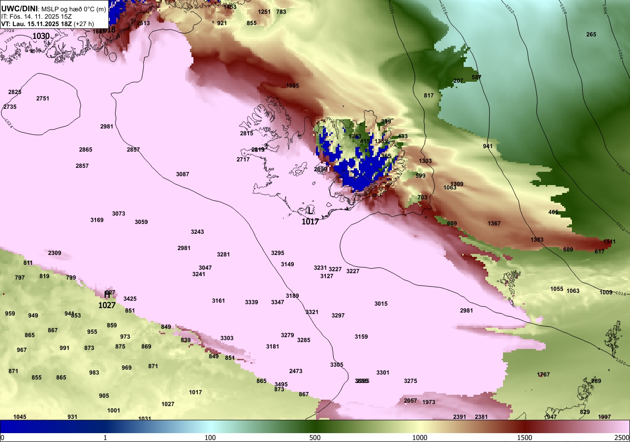Click the height value 3059
Image resolution: width=630 pixels, height=442 pixels.
pos(141,222)
